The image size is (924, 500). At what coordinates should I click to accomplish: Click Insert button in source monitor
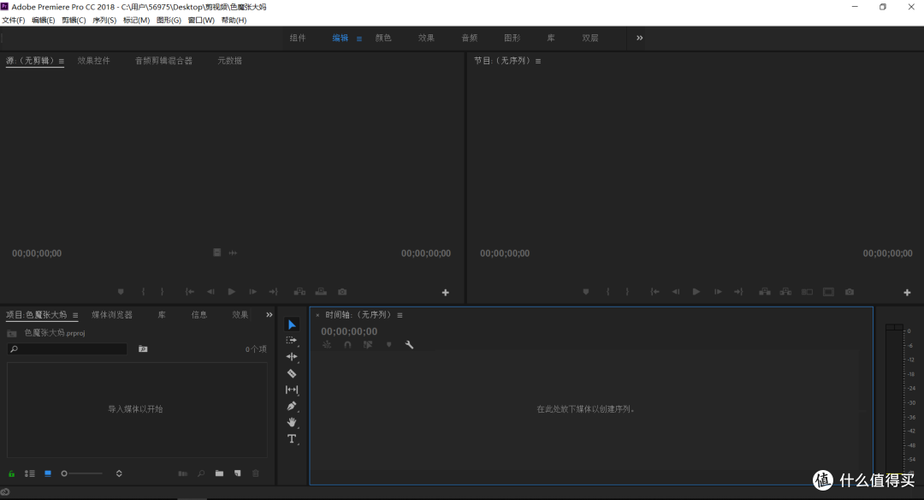pyautogui.click(x=300, y=292)
